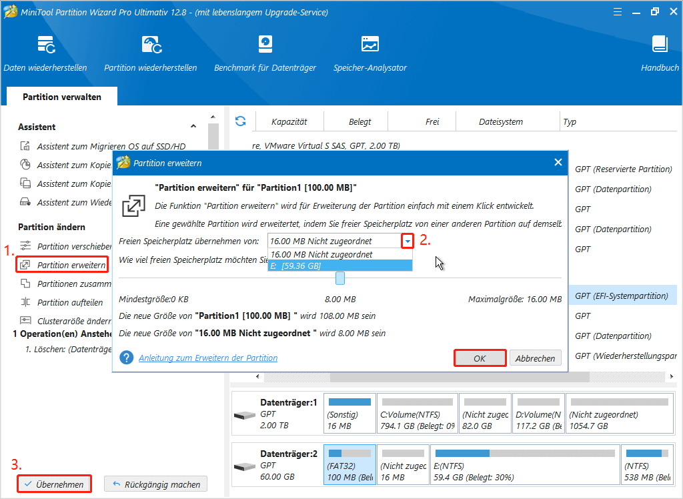Close the Partition erweitern dialog
The height and width of the screenshot is (499, 683).
tap(558, 163)
